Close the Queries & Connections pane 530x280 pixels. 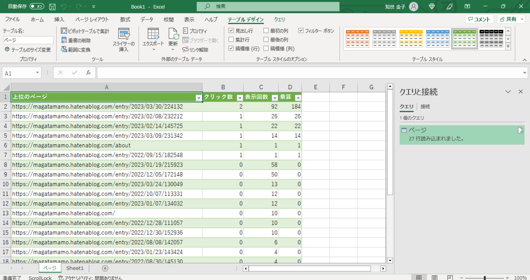[520, 91]
